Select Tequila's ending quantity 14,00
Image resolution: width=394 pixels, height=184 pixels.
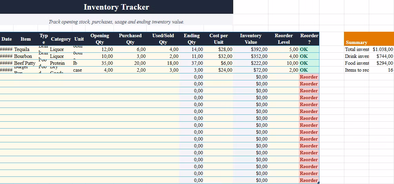coord(192,50)
